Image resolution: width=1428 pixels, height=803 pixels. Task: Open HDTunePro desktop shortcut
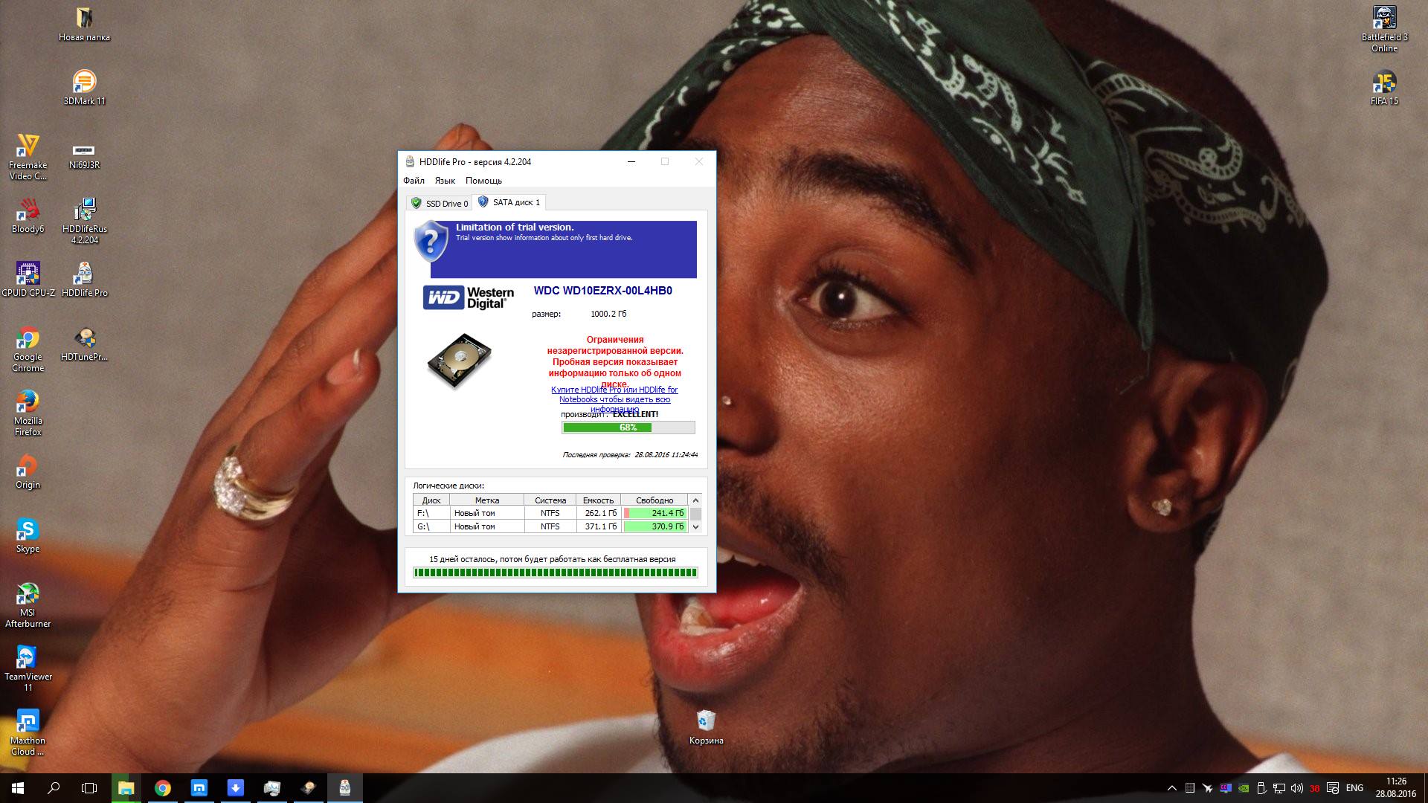click(x=84, y=338)
